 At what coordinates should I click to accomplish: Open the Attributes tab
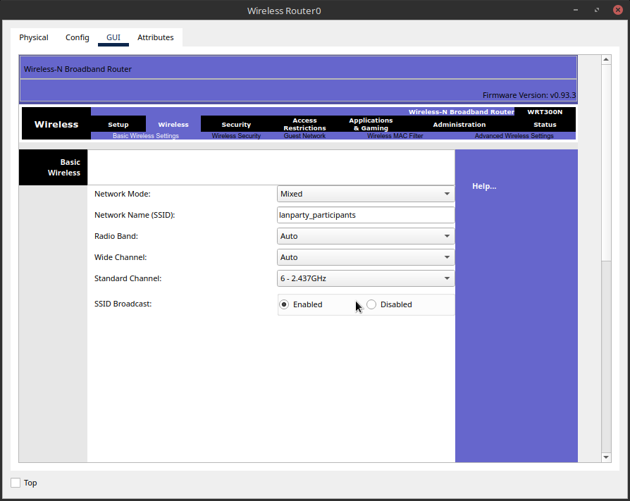(x=155, y=37)
